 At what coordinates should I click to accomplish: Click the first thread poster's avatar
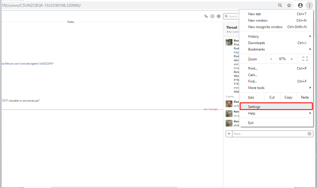(229, 42)
